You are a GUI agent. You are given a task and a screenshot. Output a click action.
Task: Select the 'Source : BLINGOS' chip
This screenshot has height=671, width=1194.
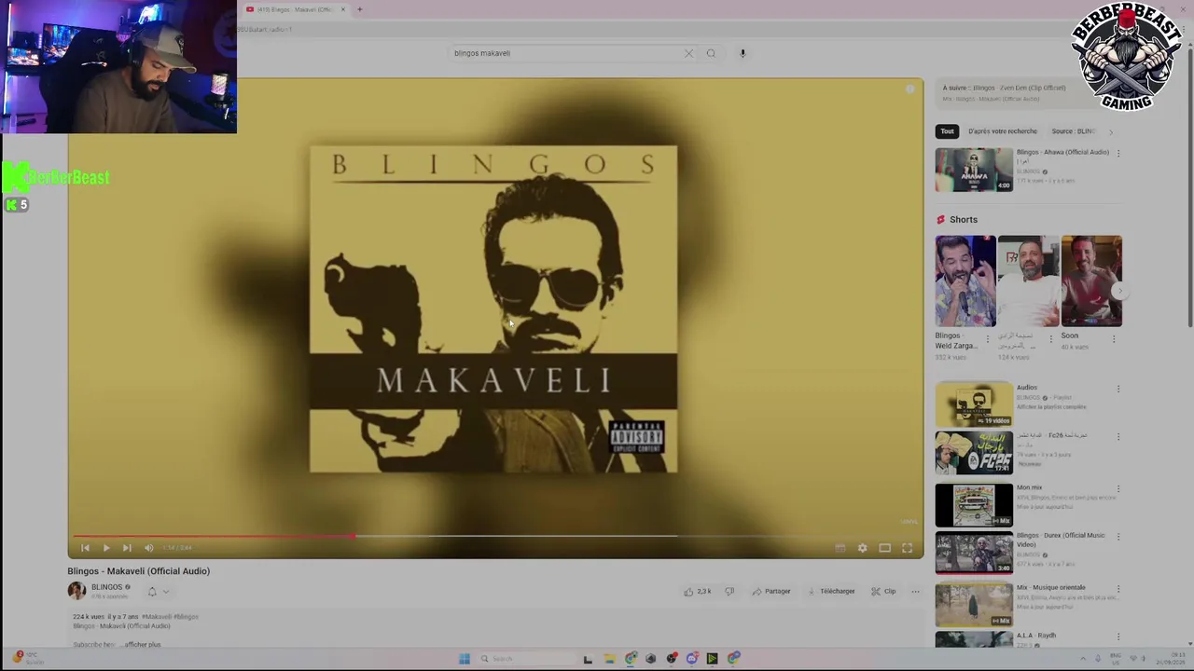[1074, 131]
